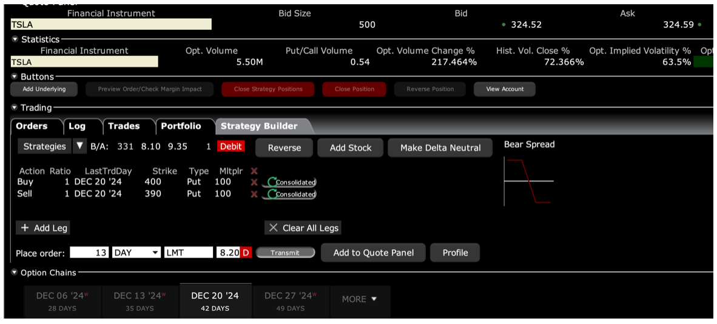Click the Bear Spread payoff diagram
The image size is (717, 324).
(528, 181)
